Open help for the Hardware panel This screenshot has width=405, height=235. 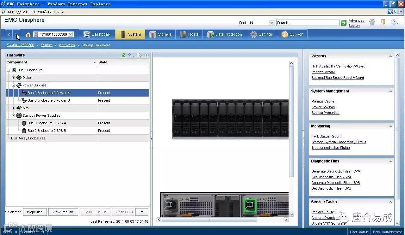(146, 55)
